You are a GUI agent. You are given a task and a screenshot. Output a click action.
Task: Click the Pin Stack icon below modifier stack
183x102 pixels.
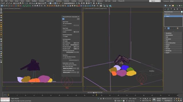click(x=165, y=28)
